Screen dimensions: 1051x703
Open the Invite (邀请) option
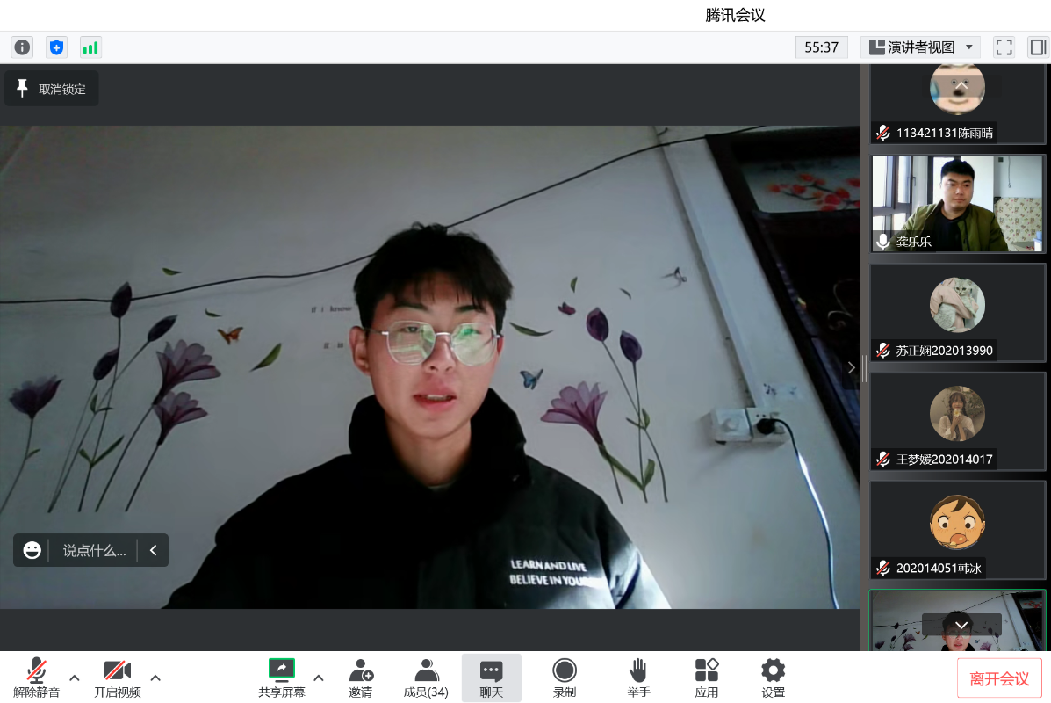pyautogui.click(x=360, y=678)
